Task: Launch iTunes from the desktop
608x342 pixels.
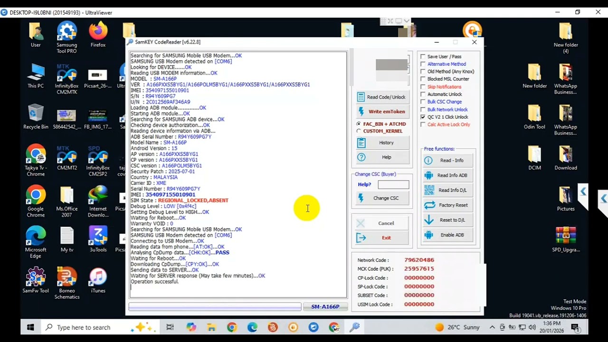Action: point(98,281)
